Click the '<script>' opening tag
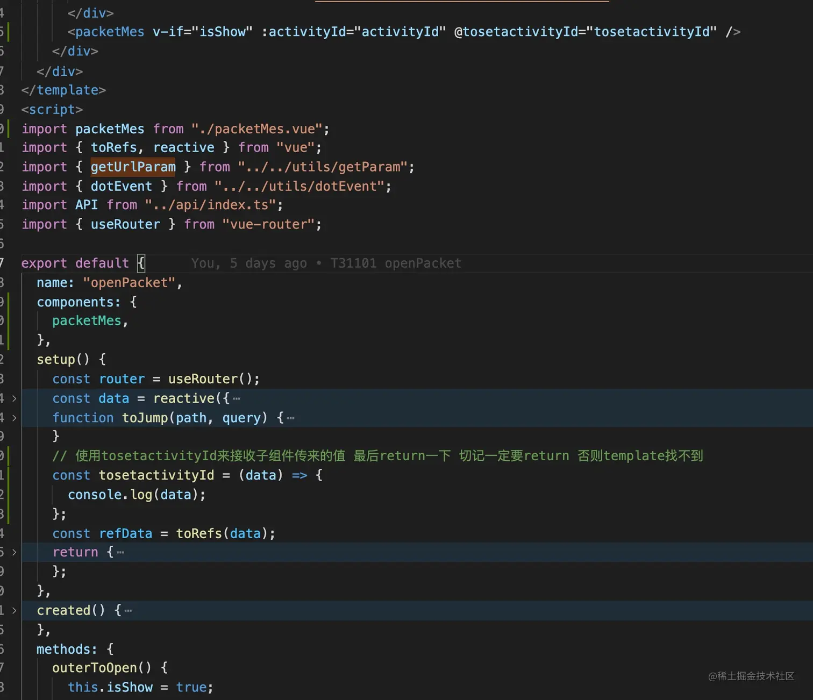813x700 pixels. 52,110
